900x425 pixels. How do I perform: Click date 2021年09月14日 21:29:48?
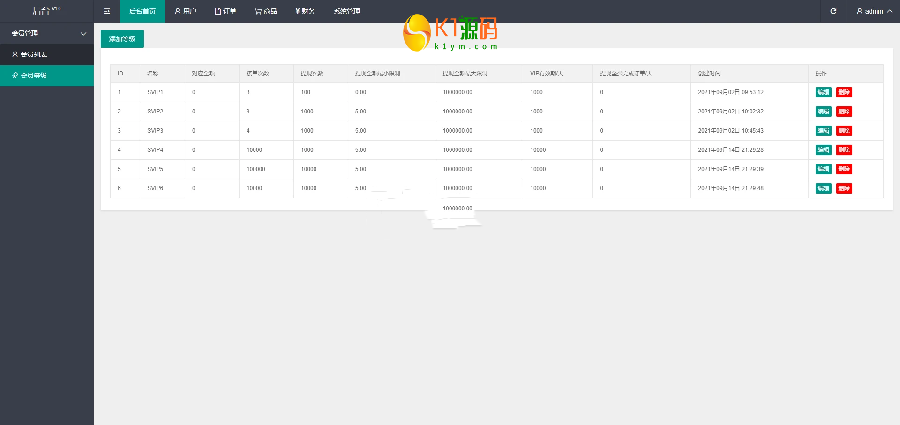coord(731,188)
